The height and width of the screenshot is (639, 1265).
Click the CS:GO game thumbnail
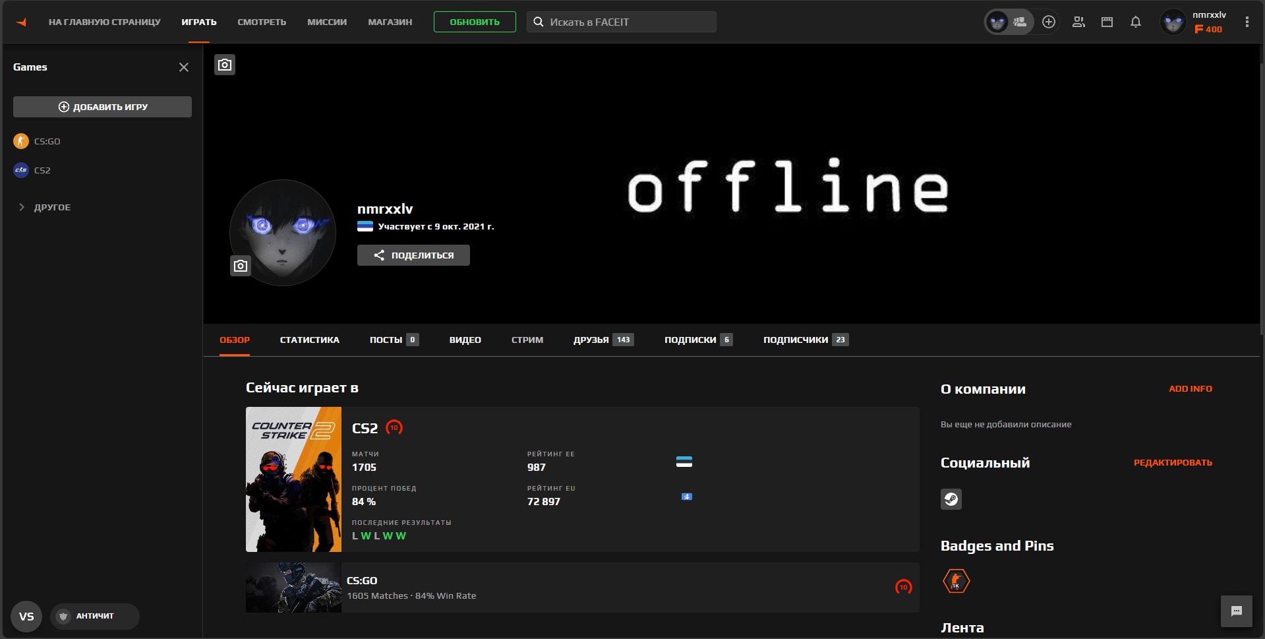[x=293, y=588]
